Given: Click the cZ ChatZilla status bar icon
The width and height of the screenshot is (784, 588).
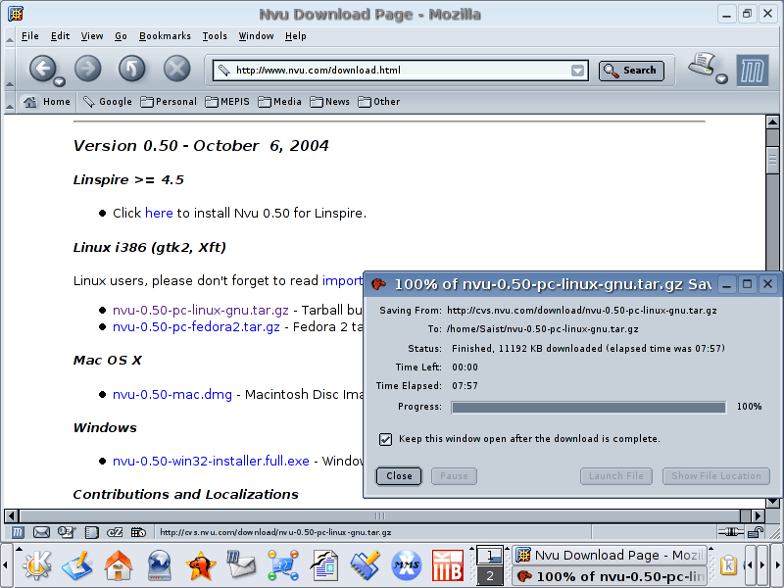Looking at the screenshot, I should click(115, 532).
